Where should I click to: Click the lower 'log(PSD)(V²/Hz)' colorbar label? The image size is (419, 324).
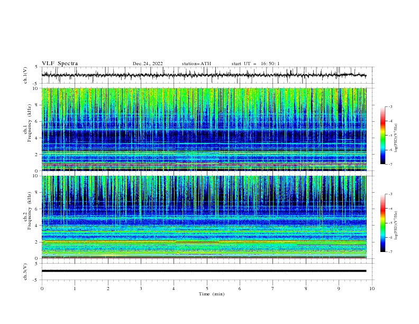(x=396, y=225)
